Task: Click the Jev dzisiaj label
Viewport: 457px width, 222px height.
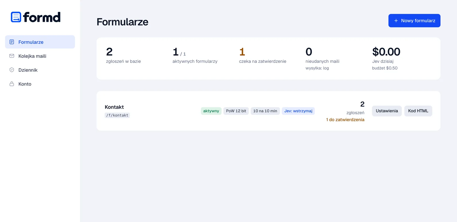Action: tap(383, 61)
